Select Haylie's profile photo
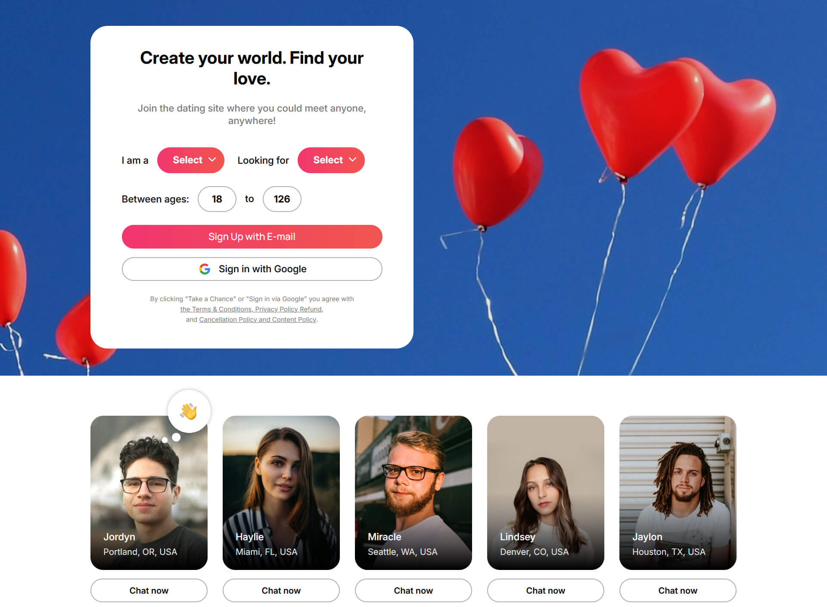 tap(281, 493)
